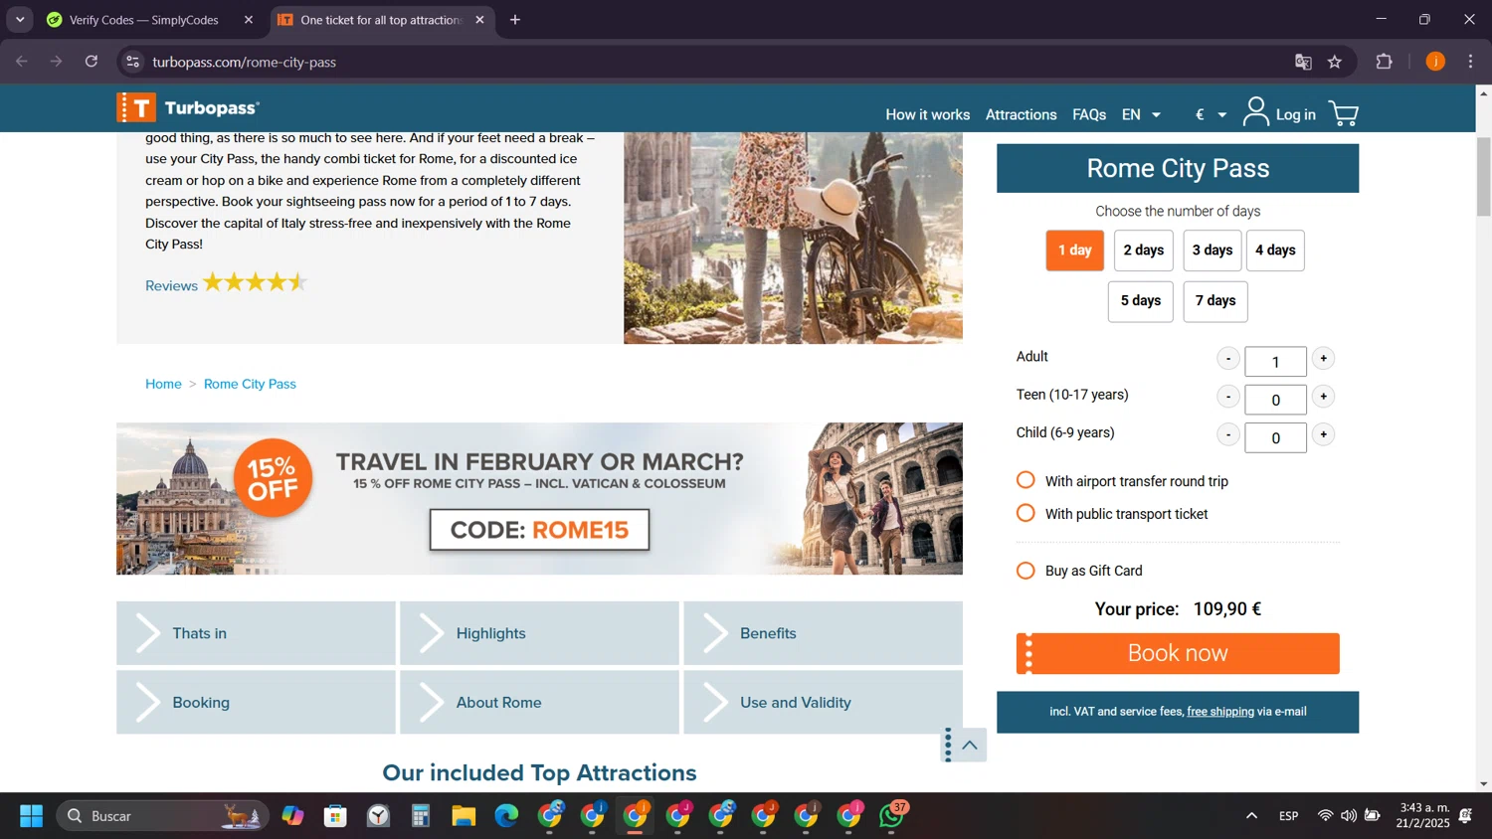Decrease the Adult ticket count
Screen dimensions: 1492x839
[x=1228, y=359]
